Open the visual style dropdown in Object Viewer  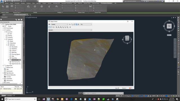coord(60,24)
